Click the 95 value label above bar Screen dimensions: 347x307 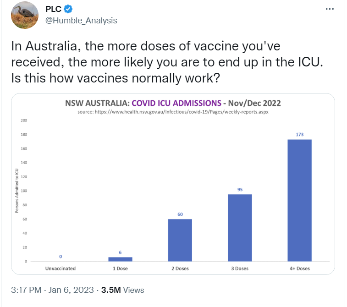click(x=240, y=189)
